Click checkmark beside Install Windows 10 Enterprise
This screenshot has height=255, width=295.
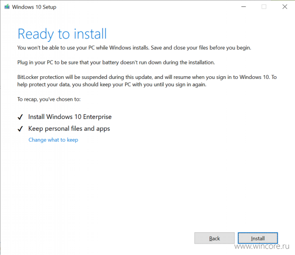20,117
